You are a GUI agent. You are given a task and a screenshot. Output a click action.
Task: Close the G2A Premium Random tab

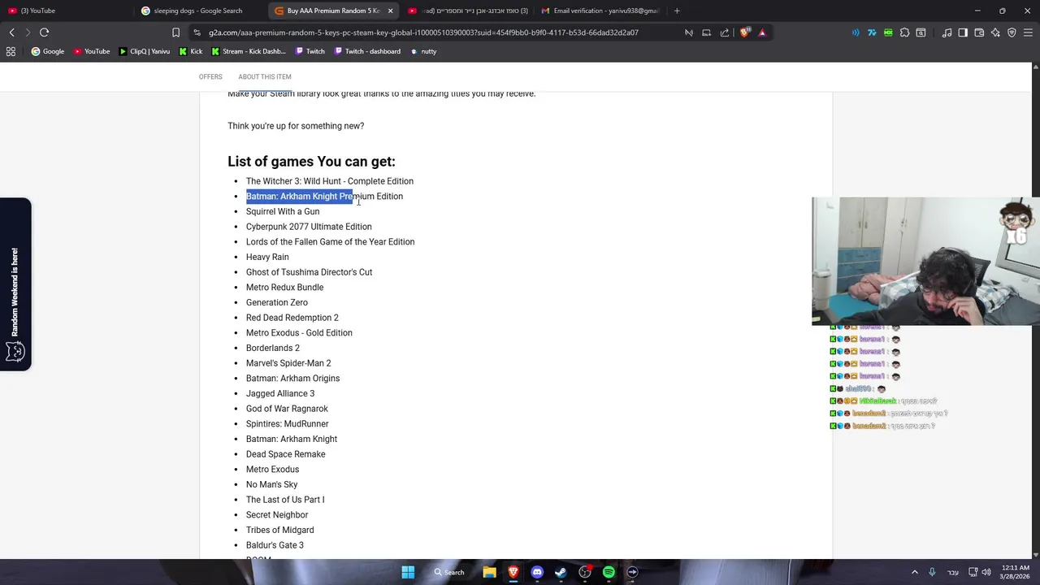pyautogui.click(x=390, y=11)
